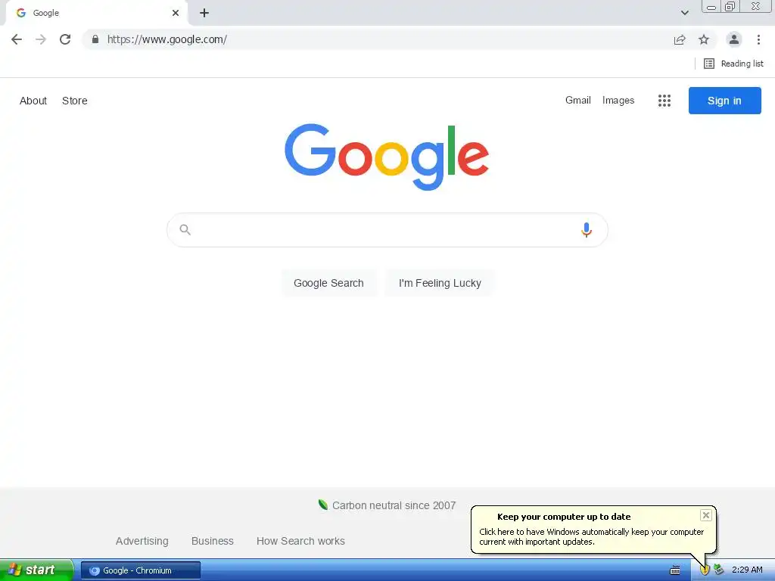Click the Google Search button
The width and height of the screenshot is (775, 581).
(x=328, y=283)
